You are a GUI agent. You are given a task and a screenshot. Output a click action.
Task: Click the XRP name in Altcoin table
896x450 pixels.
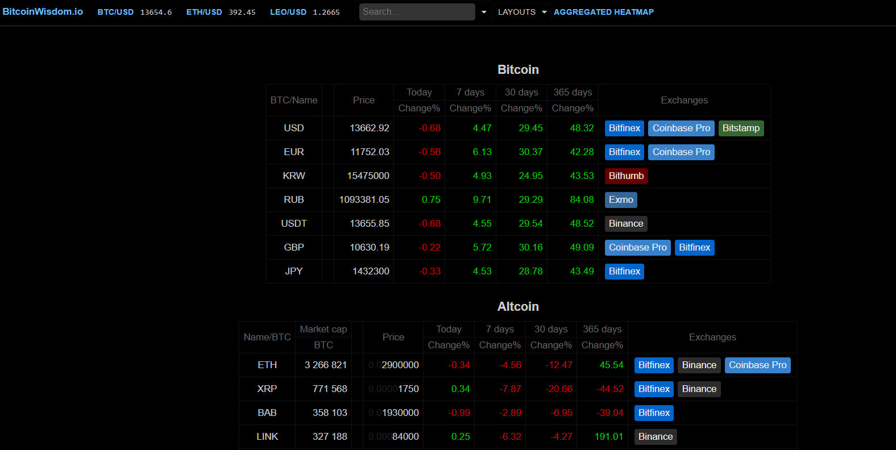[x=267, y=389]
